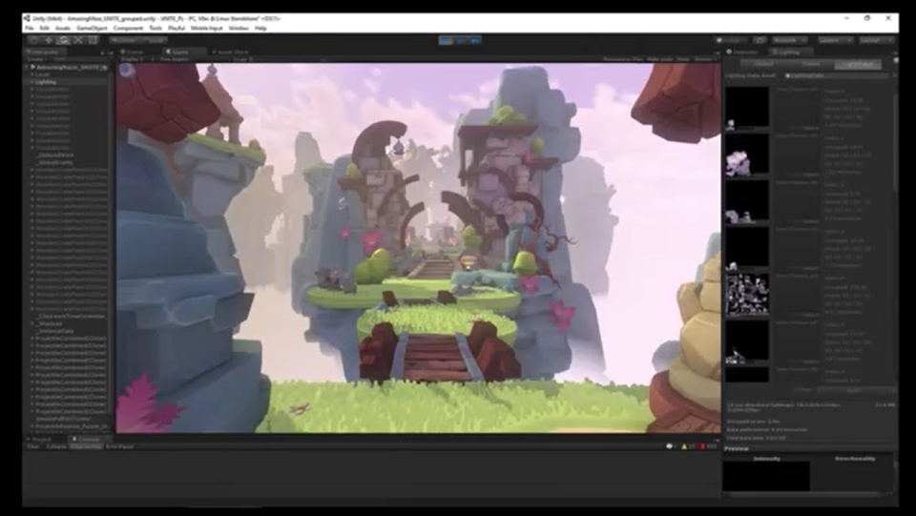The width and height of the screenshot is (916, 516).
Task: Select the Global Maps sub-tab in Lighting
Action: point(859,64)
